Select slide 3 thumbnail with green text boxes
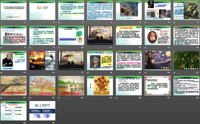 coord(71,10)
